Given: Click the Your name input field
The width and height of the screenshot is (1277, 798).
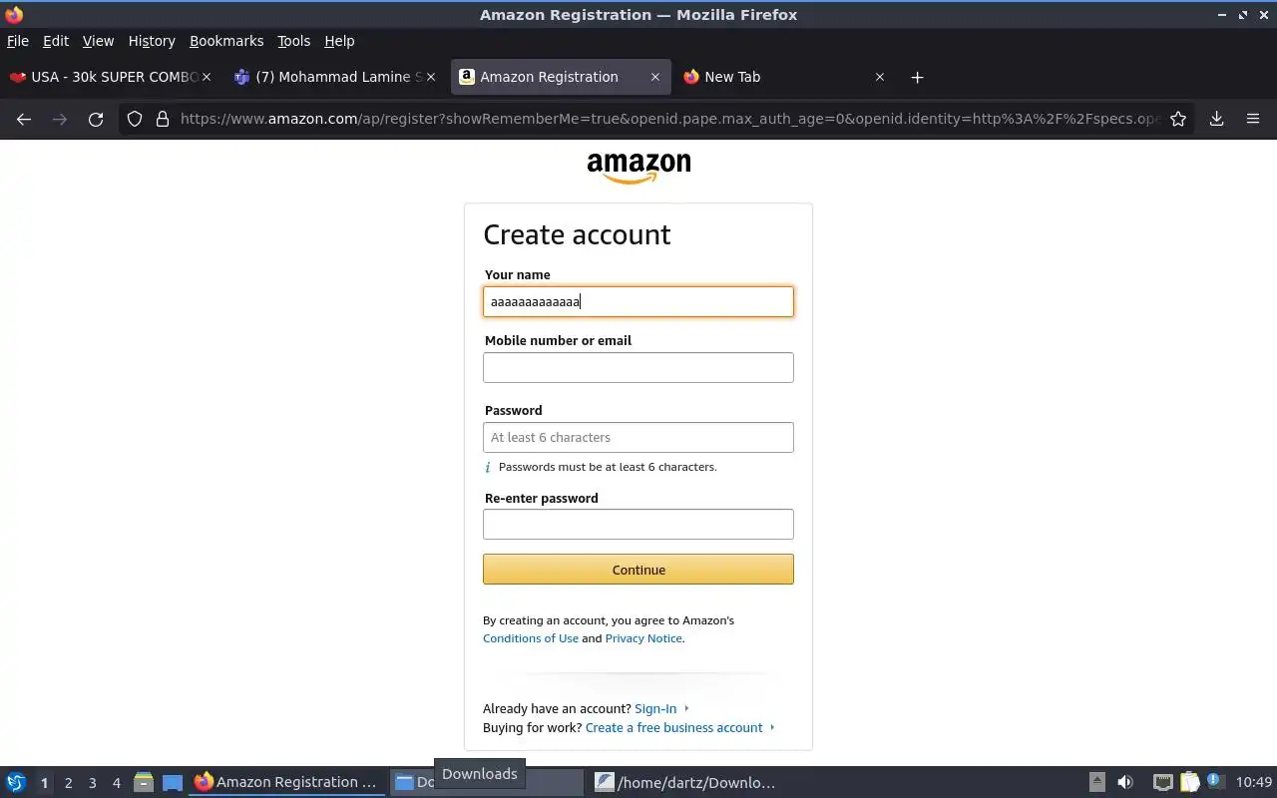Looking at the screenshot, I should (638, 301).
